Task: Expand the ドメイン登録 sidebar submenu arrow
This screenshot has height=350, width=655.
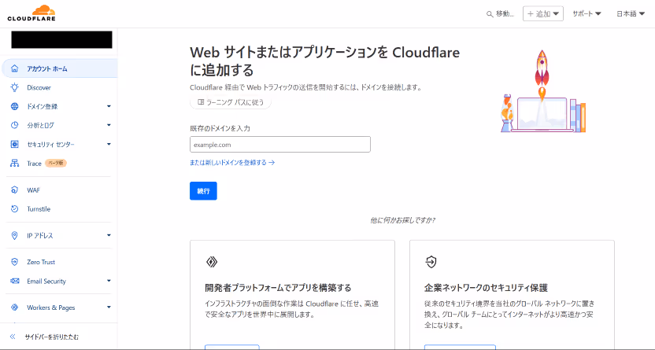Action: coord(109,106)
